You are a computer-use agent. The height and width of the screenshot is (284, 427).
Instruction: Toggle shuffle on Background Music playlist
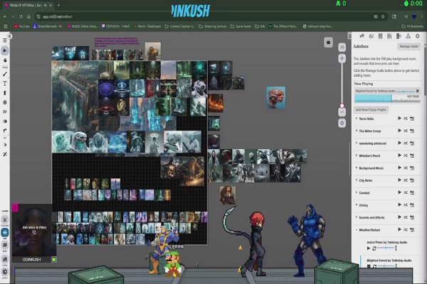pyautogui.click(x=406, y=168)
